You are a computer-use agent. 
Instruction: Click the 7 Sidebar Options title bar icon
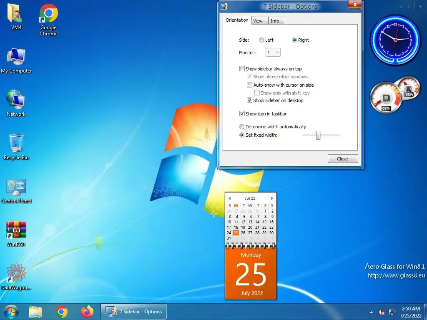tap(224, 6)
